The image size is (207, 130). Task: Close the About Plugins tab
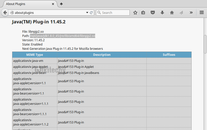click(x=53, y=4)
